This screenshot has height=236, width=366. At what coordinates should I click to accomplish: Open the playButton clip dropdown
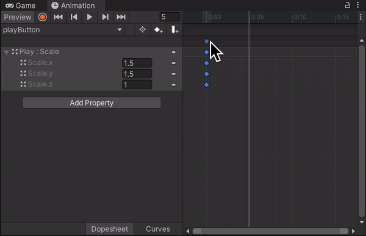pyautogui.click(x=62, y=30)
